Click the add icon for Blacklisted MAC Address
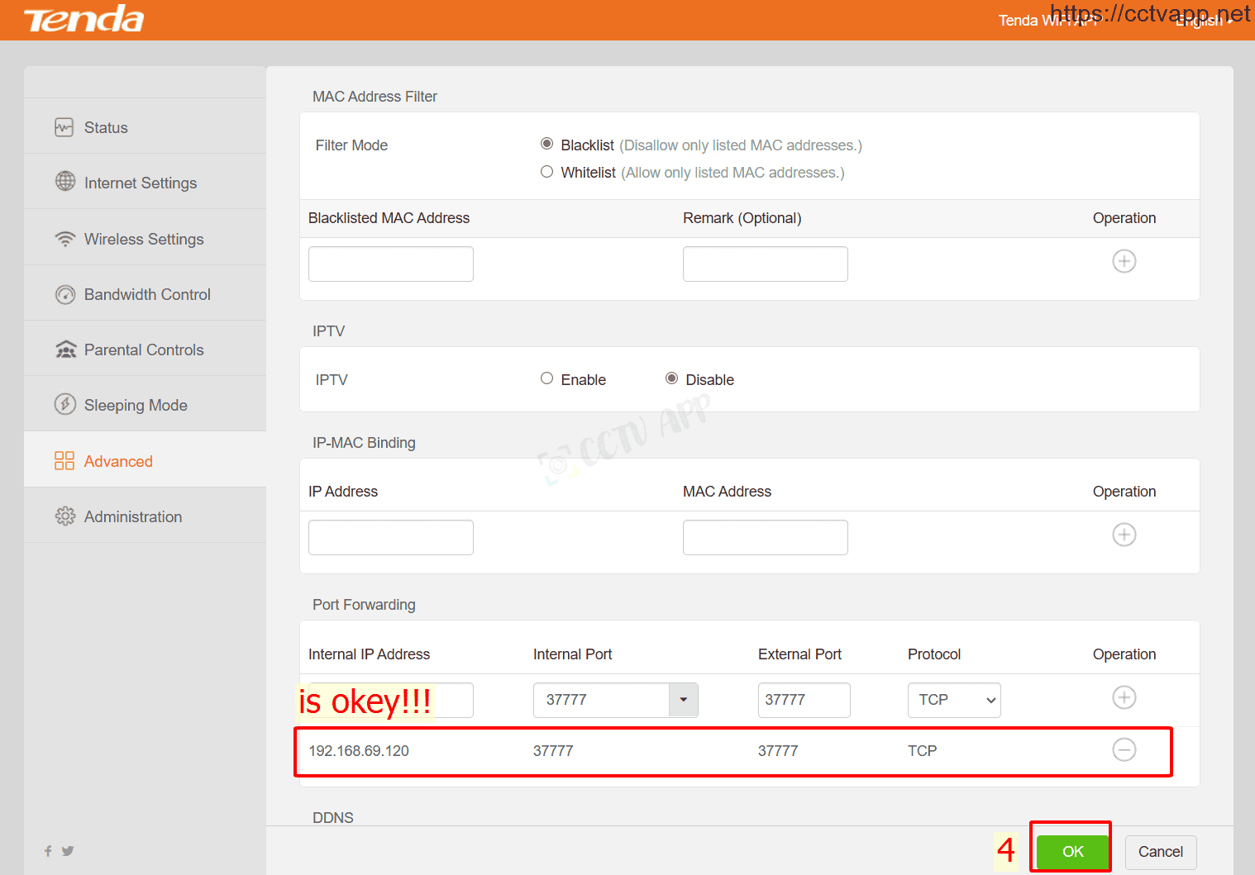This screenshot has width=1255, height=875. tap(1124, 262)
